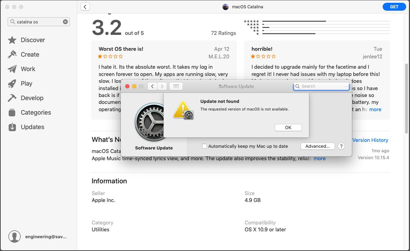Screen dimensions: 410x251
Task: Select the Categories tab label
Action: click(x=36, y=113)
